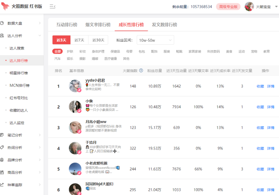Open 收藏的达人 in sidebar
Image resolution: width=279 pixels, height=195 pixels.
pyautogui.click(x=18, y=110)
